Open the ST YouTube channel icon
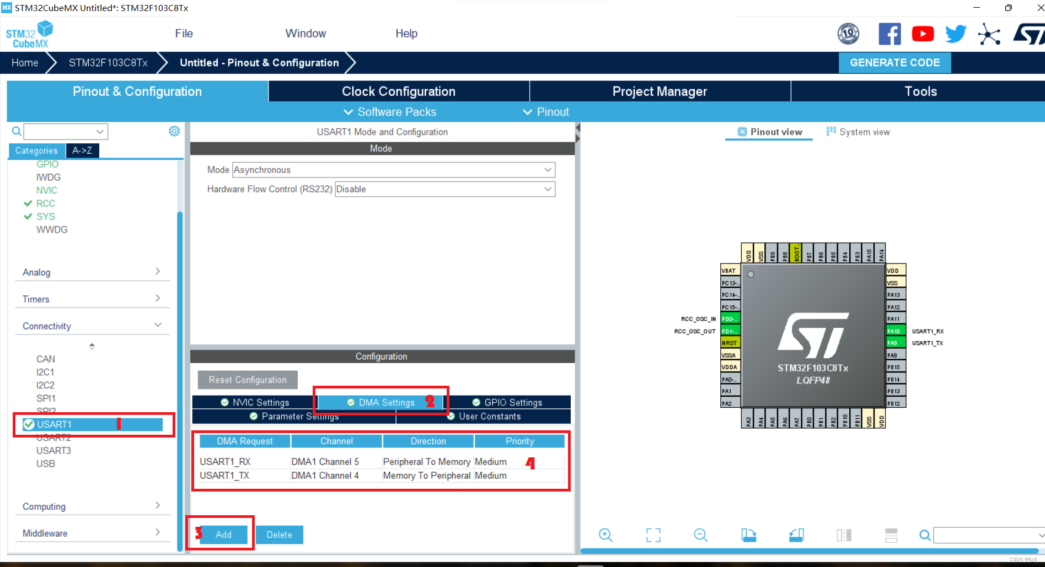This screenshot has width=1045, height=567. click(x=923, y=34)
